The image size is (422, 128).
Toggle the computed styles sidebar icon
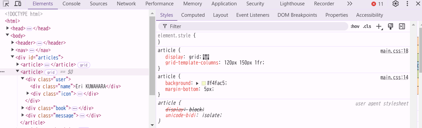[x=402, y=26]
